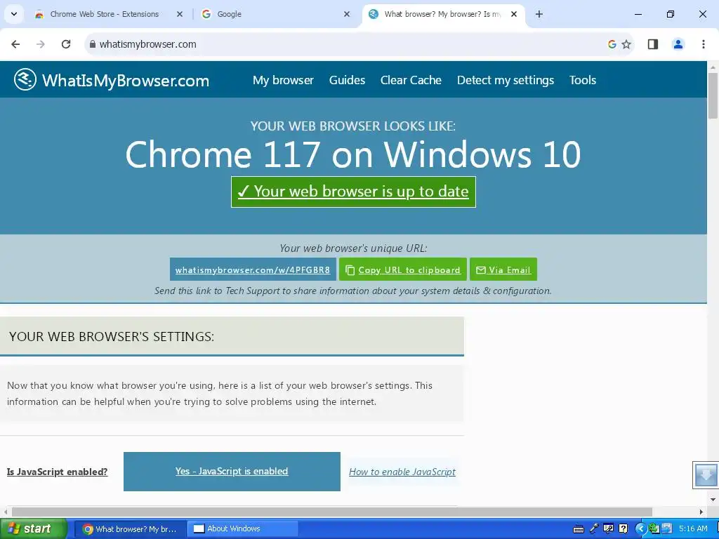Viewport: 719px width, 539px height.
Task: Click the vertical scrollbar thumb
Action: tap(713, 95)
